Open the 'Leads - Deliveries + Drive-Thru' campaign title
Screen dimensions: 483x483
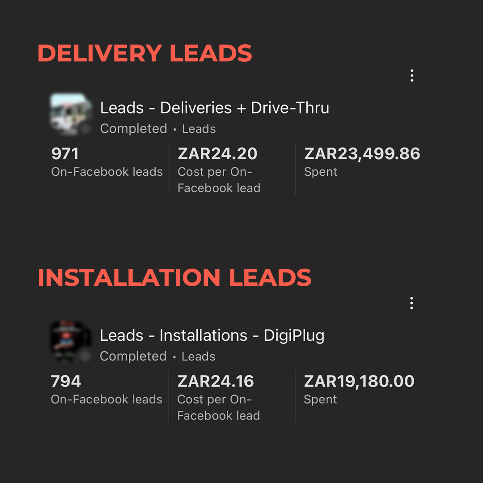pos(215,108)
